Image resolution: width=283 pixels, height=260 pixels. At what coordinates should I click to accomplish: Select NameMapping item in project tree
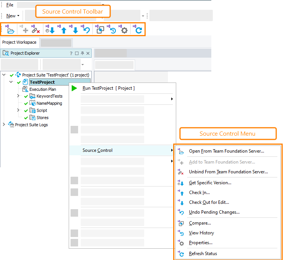(49, 103)
